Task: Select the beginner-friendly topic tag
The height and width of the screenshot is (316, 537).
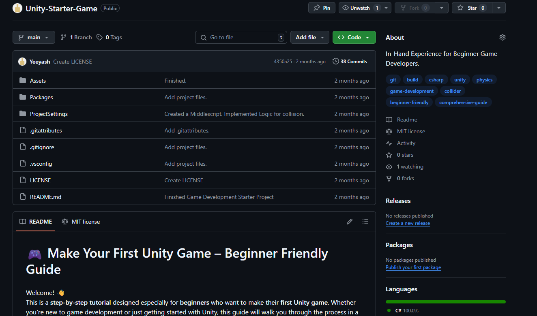Action: point(409,102)
